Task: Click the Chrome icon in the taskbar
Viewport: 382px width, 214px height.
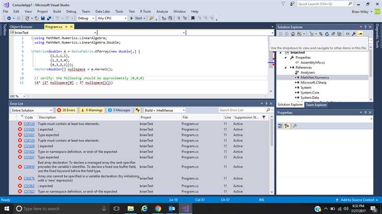Action: 158,208
